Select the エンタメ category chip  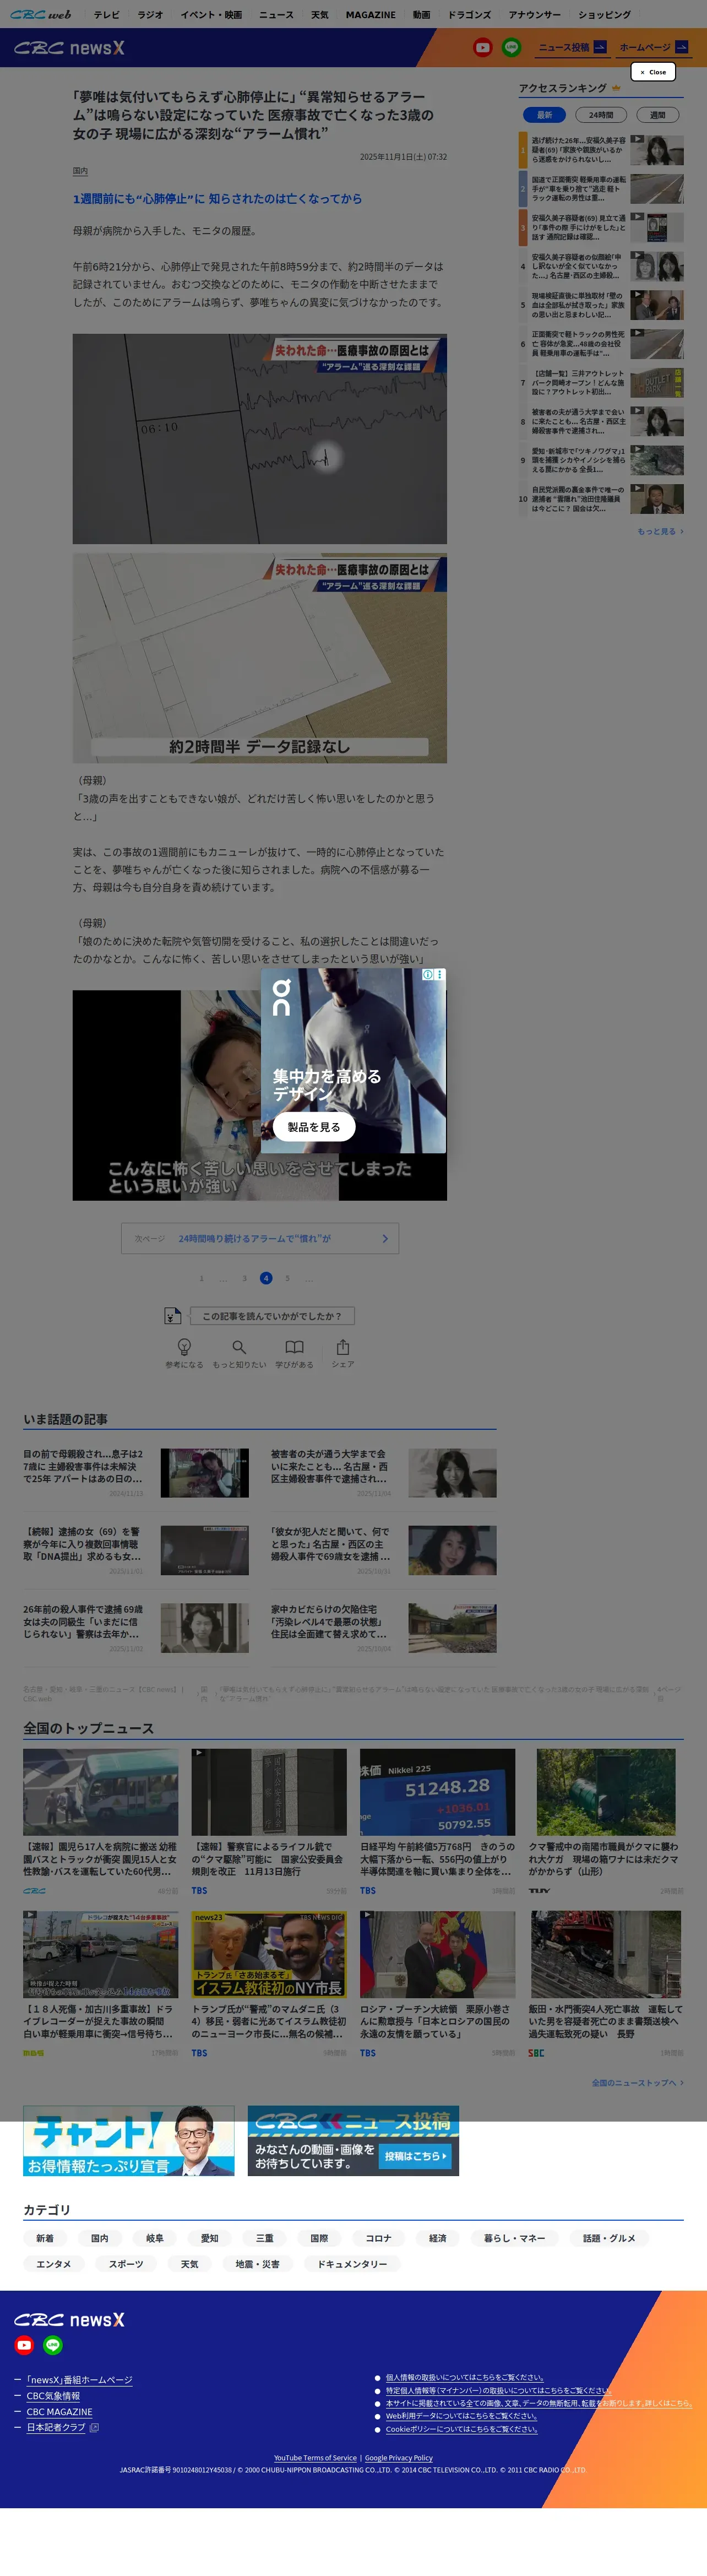(54, 2264)
